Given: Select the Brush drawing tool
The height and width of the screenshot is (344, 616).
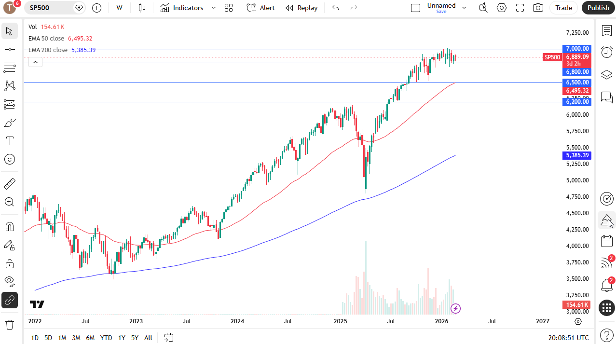Looking at the screenshot, I should click(9, 123).
